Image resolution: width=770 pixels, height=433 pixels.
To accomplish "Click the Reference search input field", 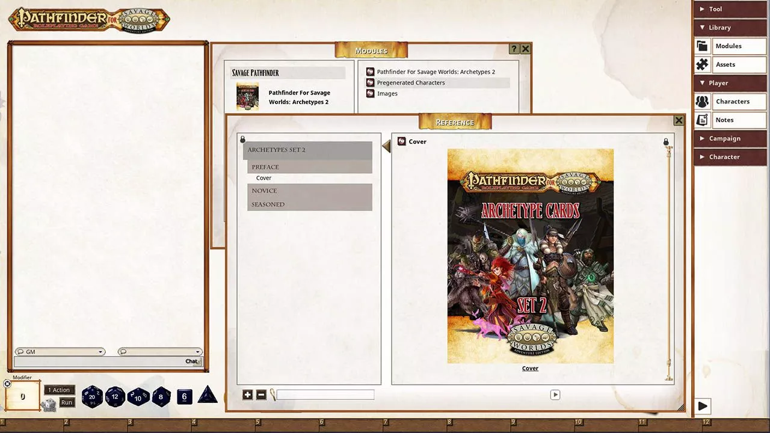I will (x=325, y=395).
